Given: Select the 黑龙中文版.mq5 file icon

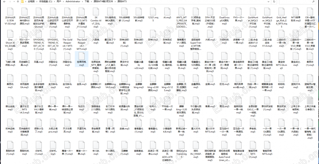Looking at the screenshot, I should 124,56.
